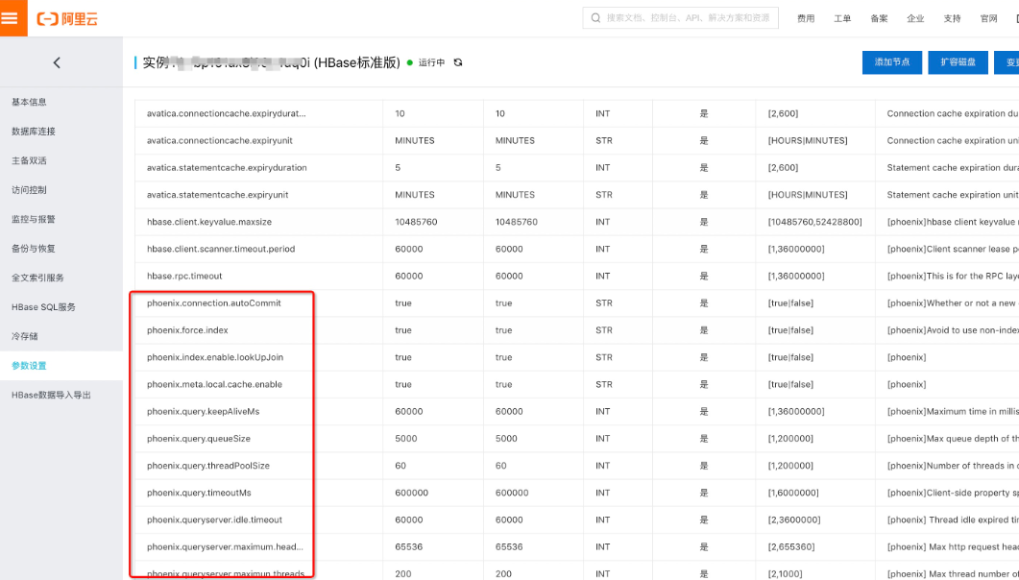Viewport: 1019px width, 580px height.
Task: Select the phoenix.connection.autoCommit parameter name
Action: pos(214,303)
